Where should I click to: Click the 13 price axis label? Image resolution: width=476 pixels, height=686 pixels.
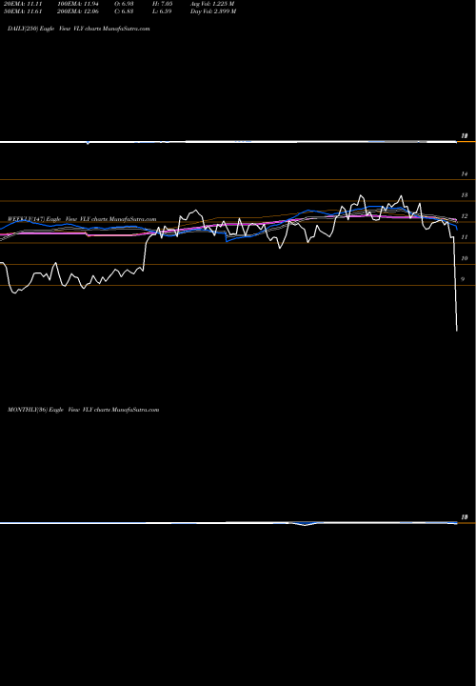tap(465, 195)
